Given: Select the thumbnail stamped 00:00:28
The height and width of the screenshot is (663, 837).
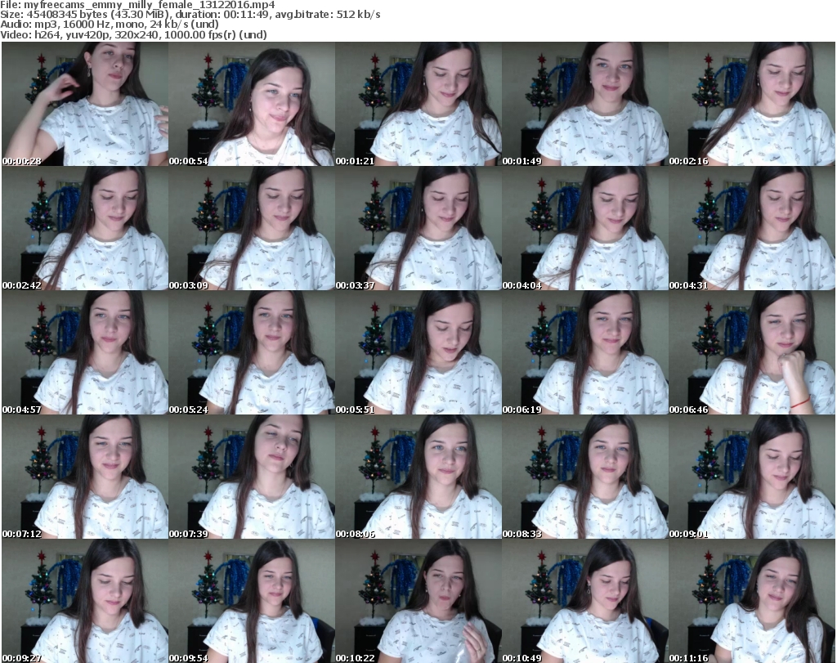Looking at the screenshot, I should coord(85,104).
